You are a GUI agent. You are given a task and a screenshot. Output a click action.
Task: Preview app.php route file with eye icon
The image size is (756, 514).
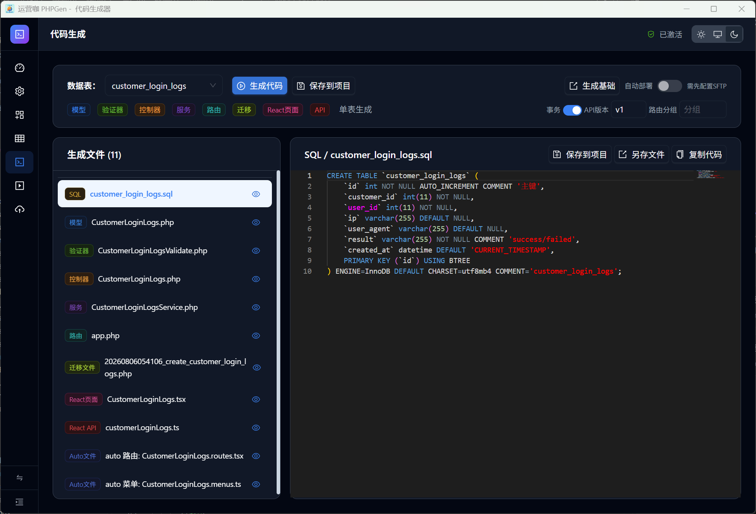(256, 336)
